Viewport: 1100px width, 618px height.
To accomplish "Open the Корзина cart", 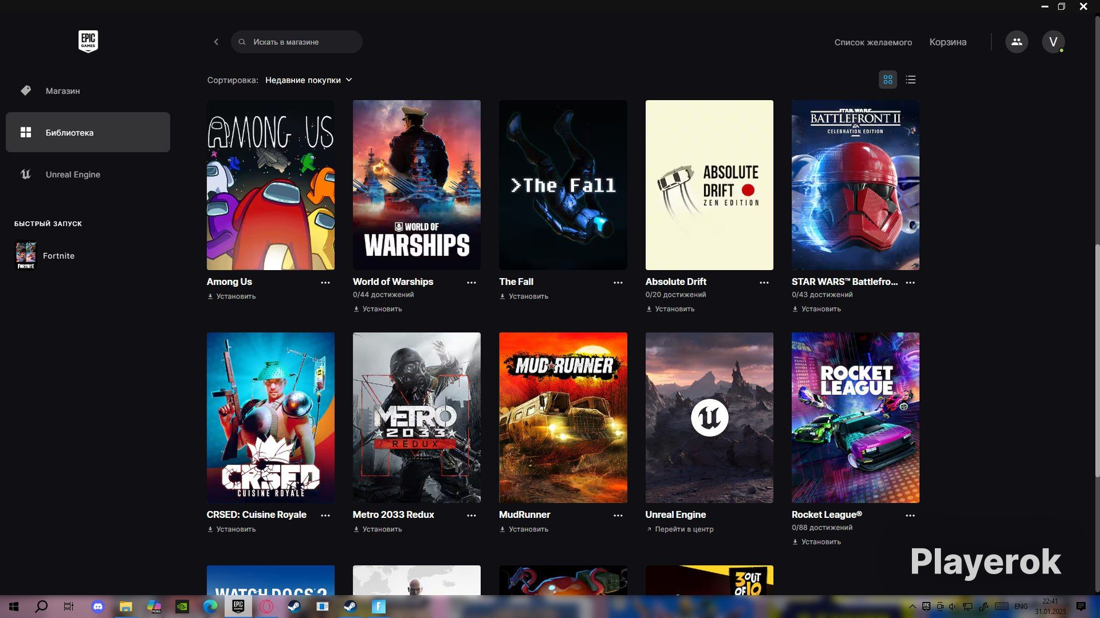I will (x=948, y=42).
